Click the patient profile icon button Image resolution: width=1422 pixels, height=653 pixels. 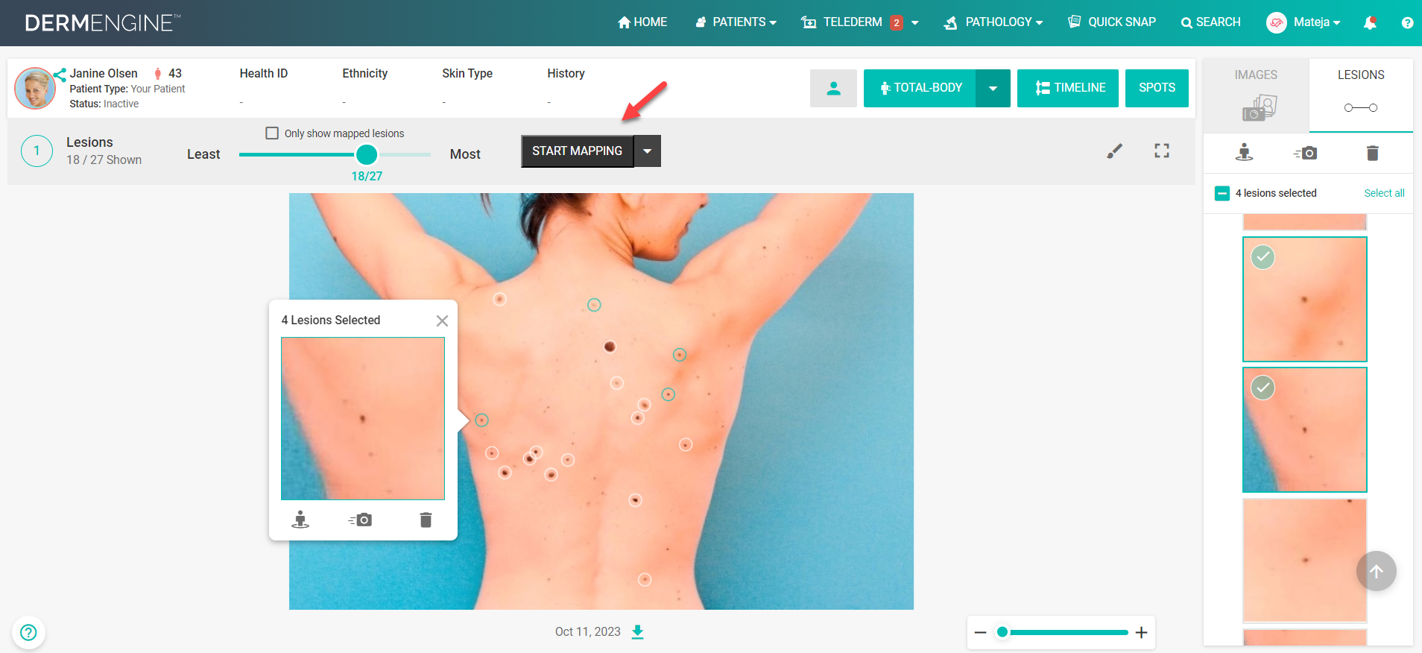click(x=833, y=88)
